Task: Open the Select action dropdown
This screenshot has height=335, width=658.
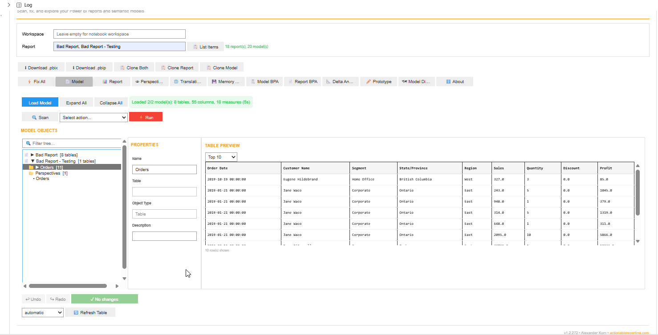Action: [x=93, y=117]
